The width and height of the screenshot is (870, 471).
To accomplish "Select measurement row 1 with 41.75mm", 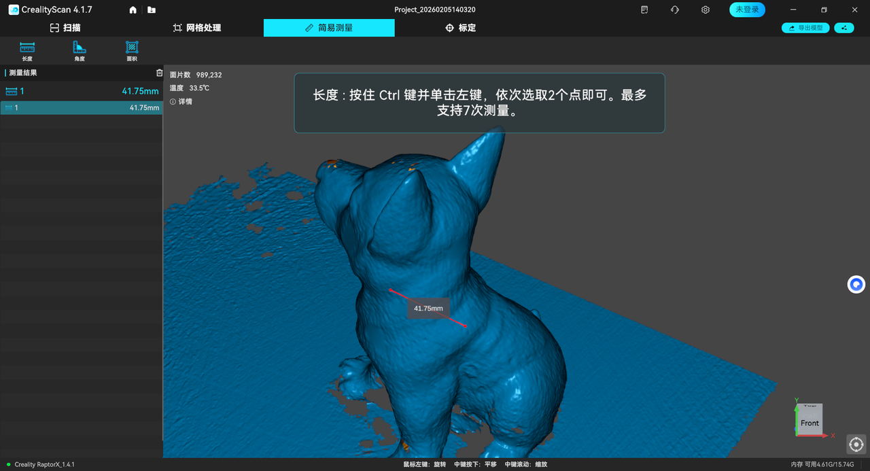I will coord(82,107).
